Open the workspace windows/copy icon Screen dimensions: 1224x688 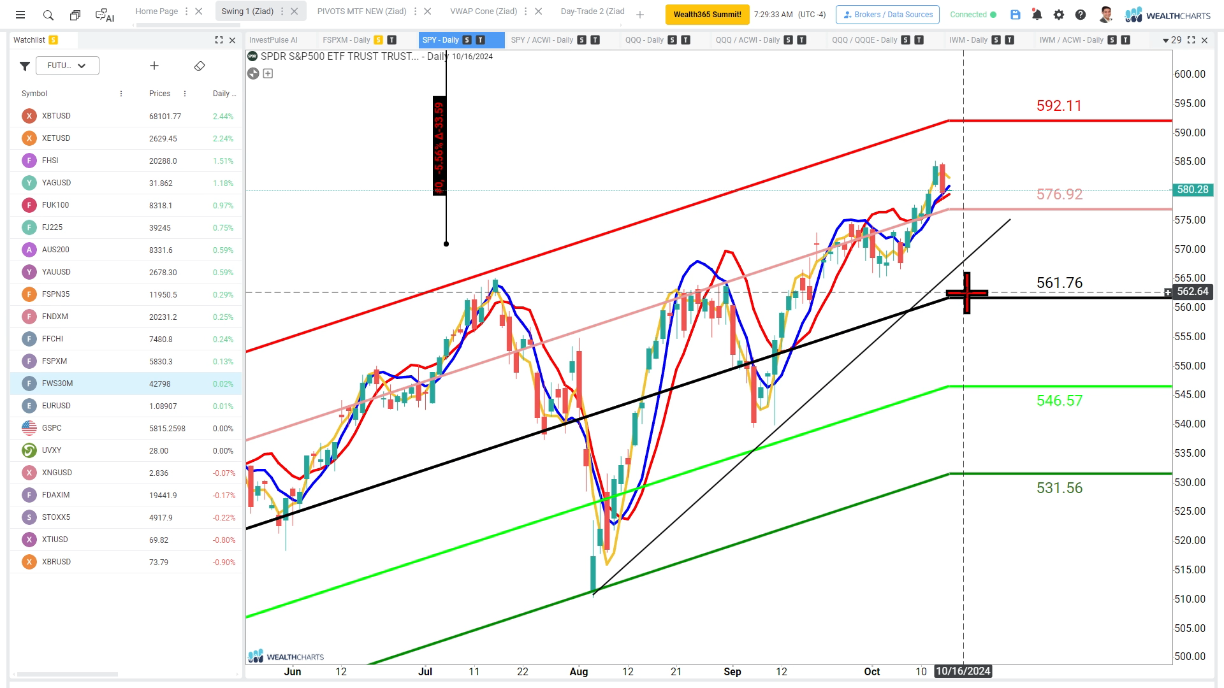(75, 15)
